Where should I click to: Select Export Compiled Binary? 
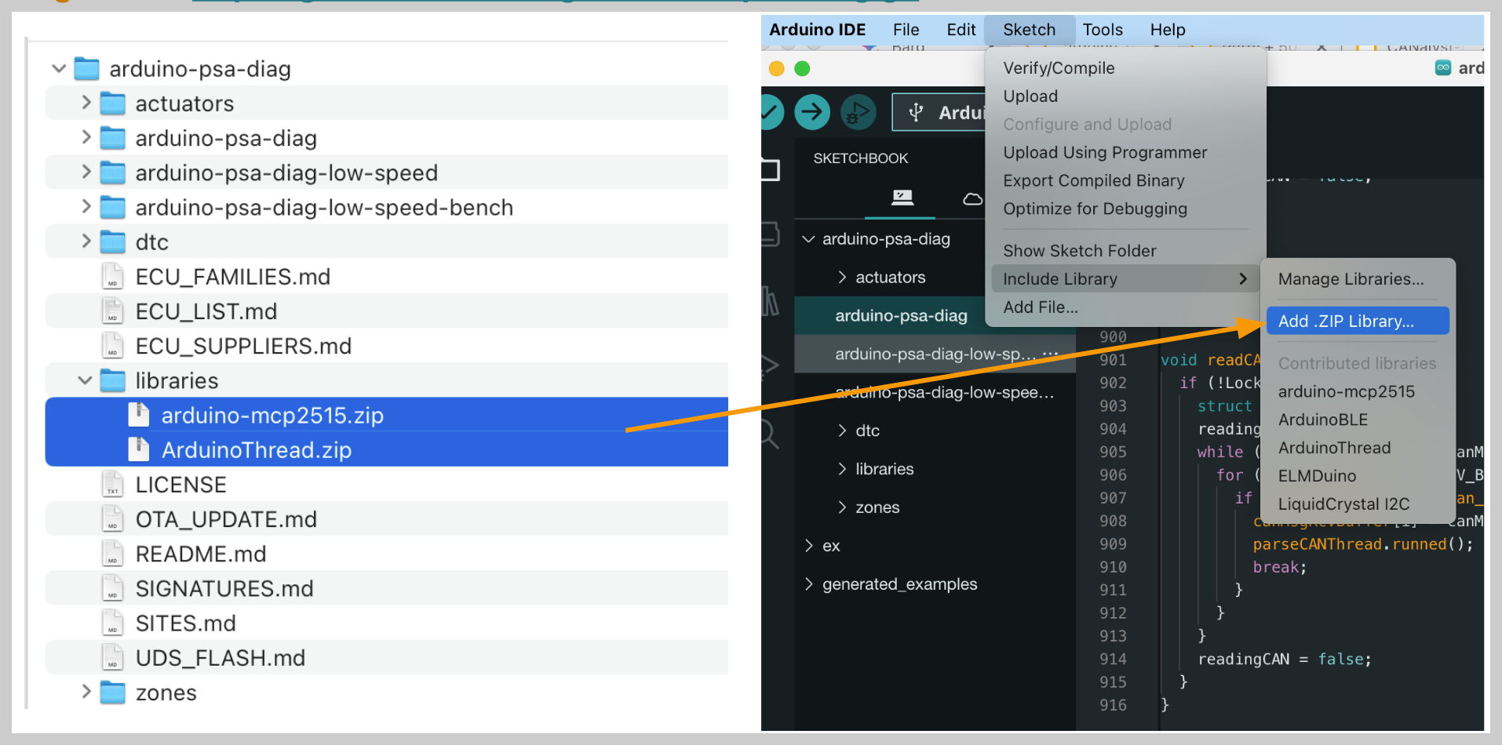point(1125,181)
